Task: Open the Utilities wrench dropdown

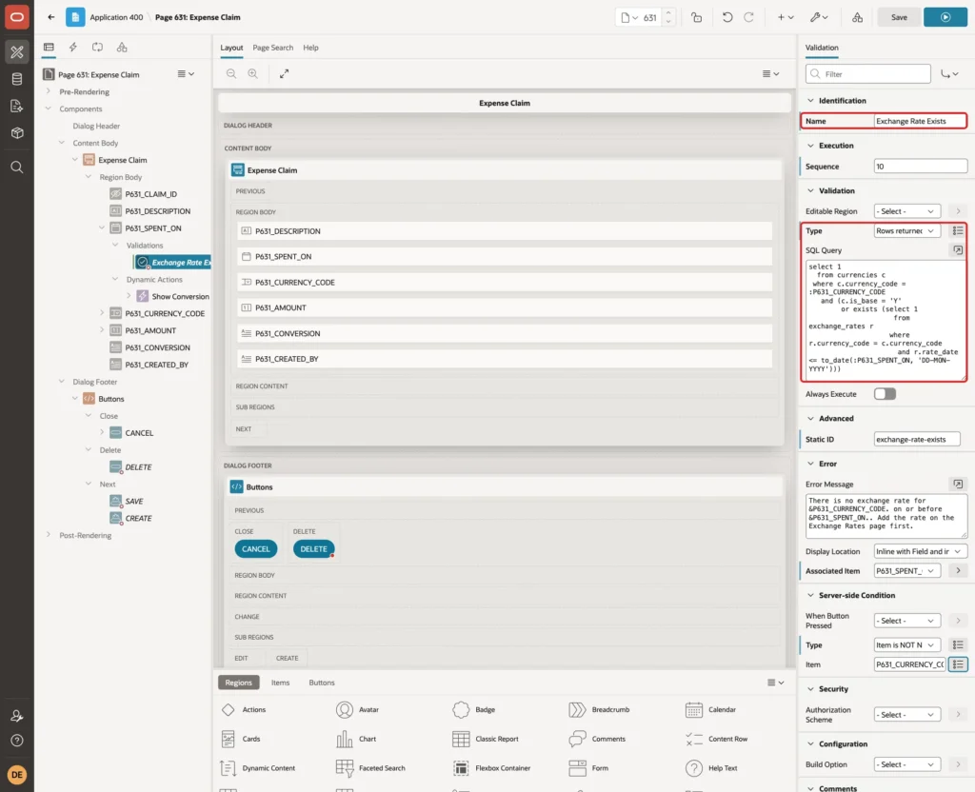Action: 819,17
